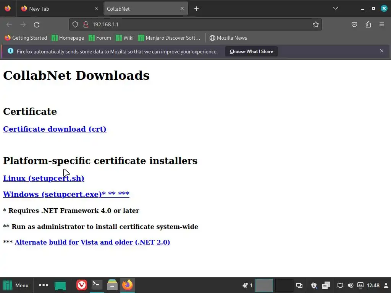Screen dimensions: 391x293
Task: Open the Firefox hamburger menu
Action: point(382,24)
